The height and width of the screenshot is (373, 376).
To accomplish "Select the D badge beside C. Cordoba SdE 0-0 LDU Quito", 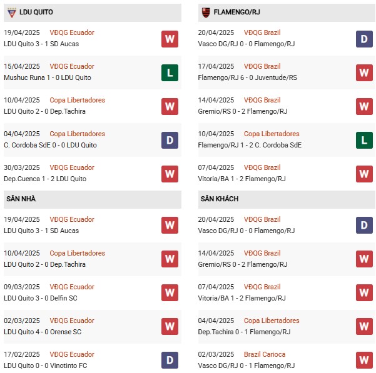I will [170, 140].
